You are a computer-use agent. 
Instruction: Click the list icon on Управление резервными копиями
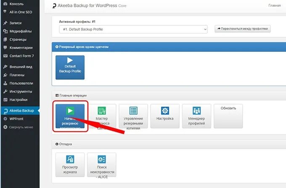(x=133, y=110)
